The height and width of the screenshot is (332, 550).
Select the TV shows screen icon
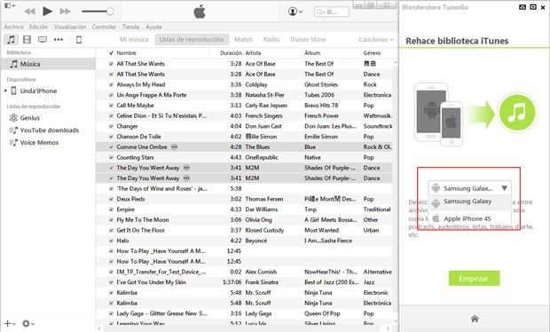pos(43,39)
